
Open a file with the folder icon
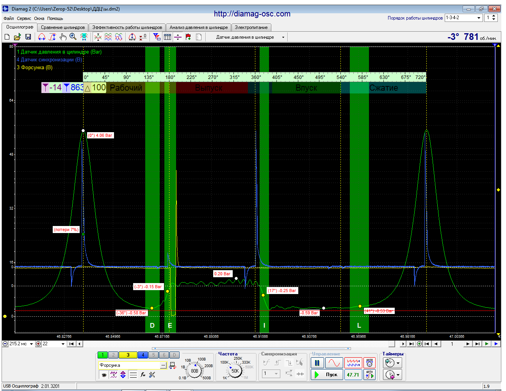point(17,37)
